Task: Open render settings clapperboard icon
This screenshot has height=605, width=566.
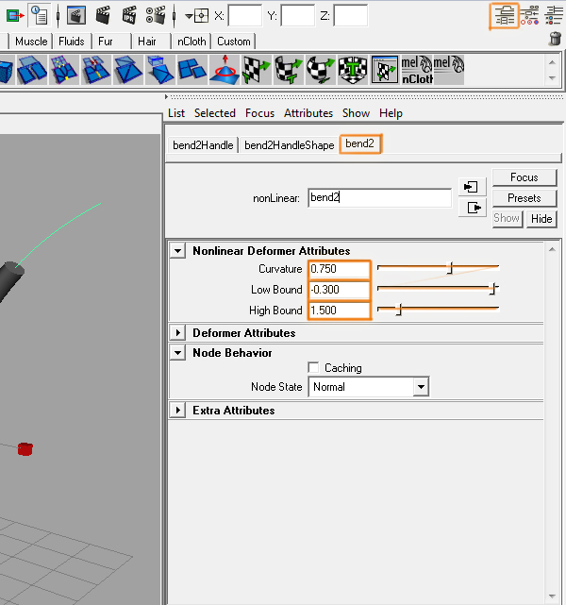Action: [x=155, y=15]
